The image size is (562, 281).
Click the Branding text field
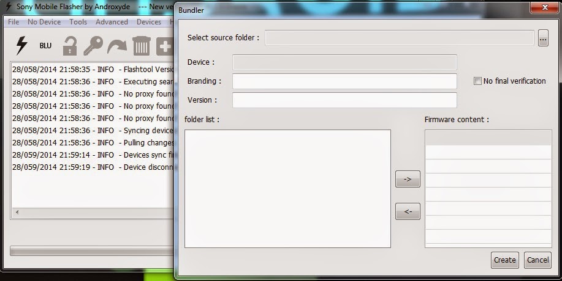[x=344, y=81]
